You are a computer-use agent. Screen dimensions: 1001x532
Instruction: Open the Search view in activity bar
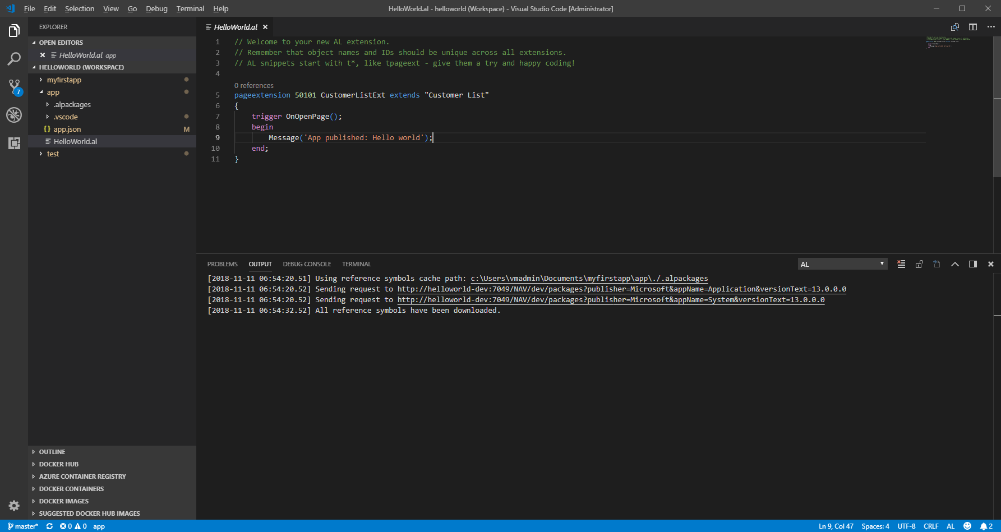(14, 59)
